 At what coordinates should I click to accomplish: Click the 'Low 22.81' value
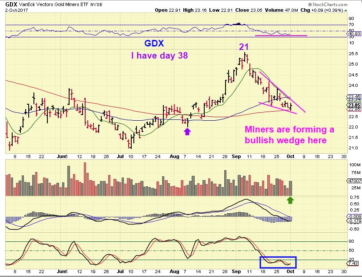pyautogui.click(x=221, y=10)
